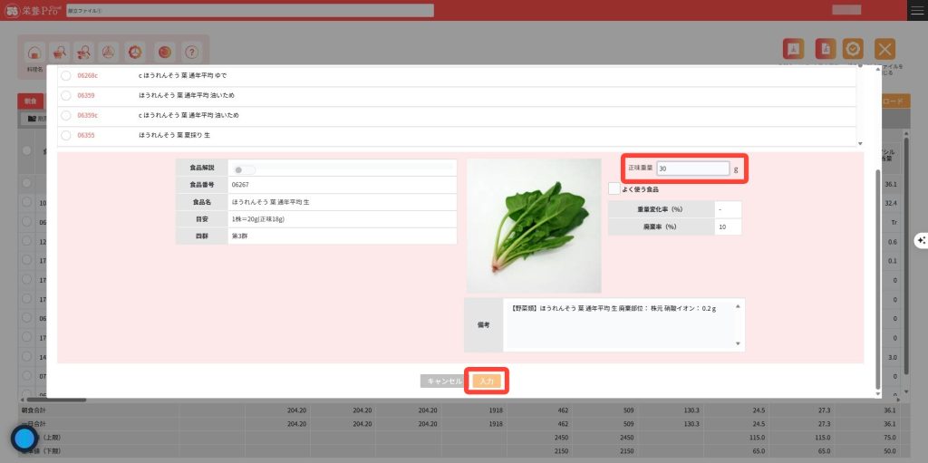This screenshot has width=928, height=463.
Task: Click the 正味重量 weight input field
Action: tap(692, 169)
